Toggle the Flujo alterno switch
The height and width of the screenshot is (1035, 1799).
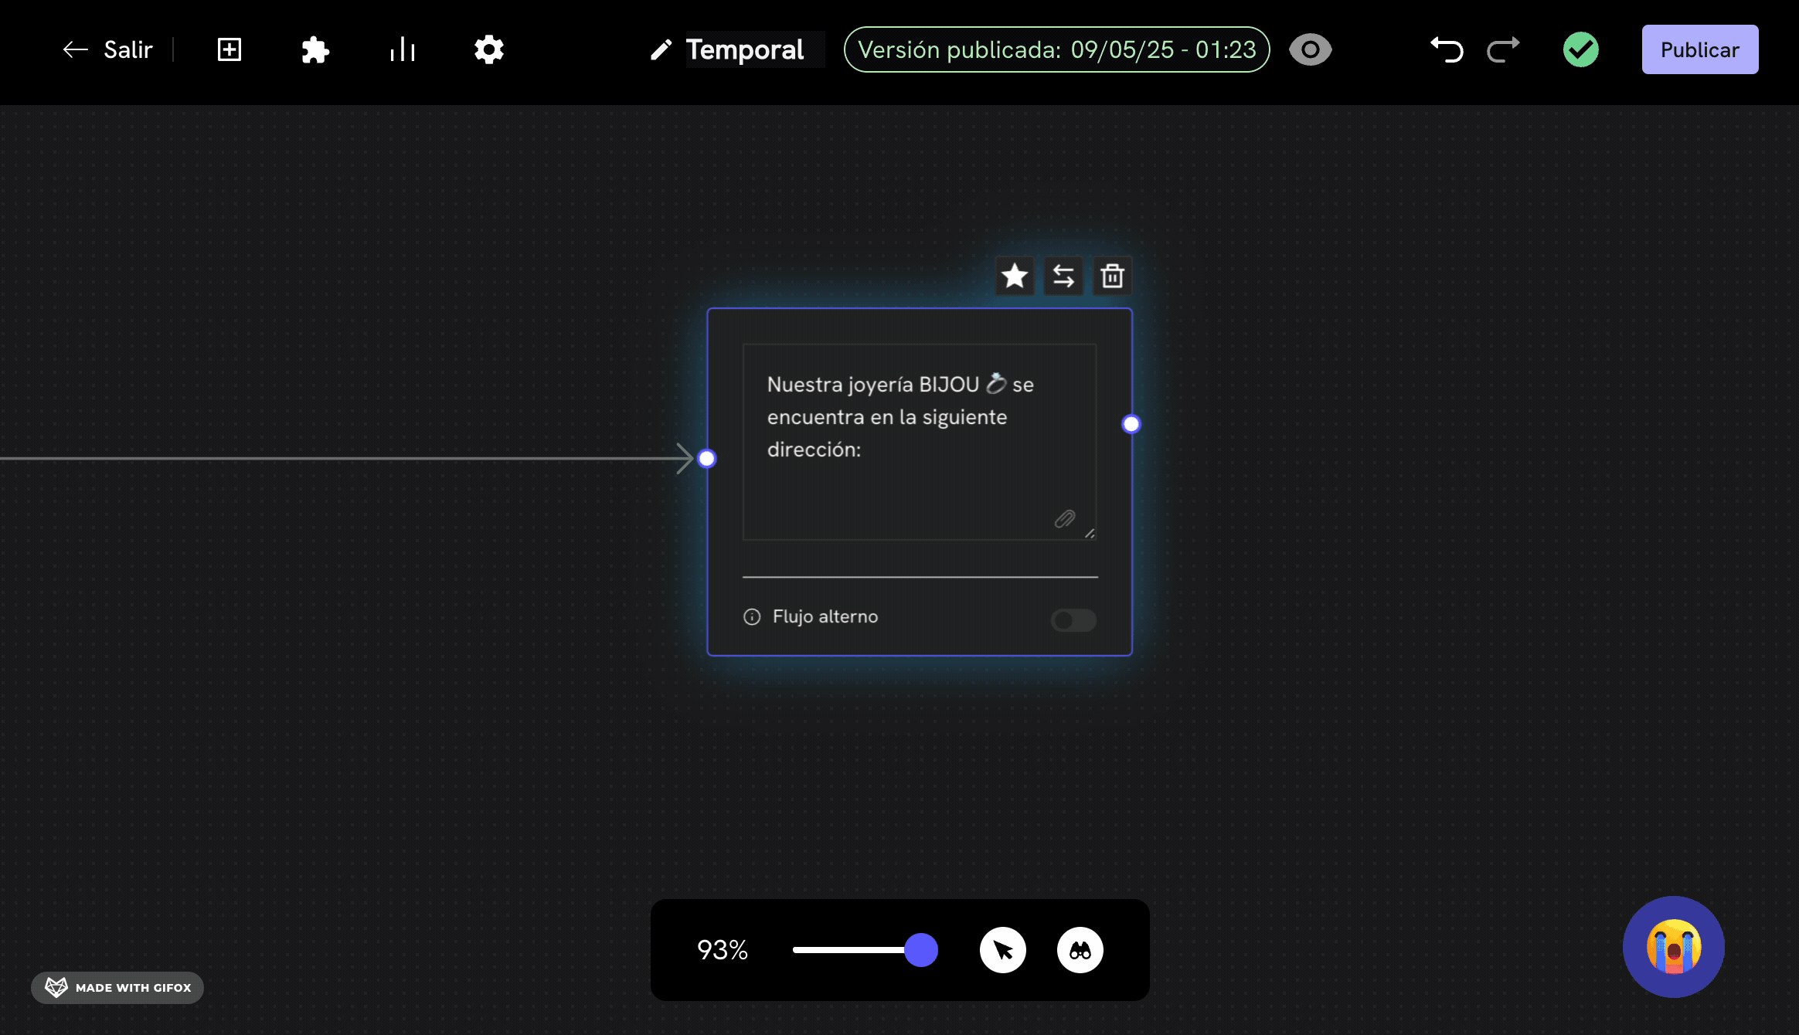(x=1073, y=619)
